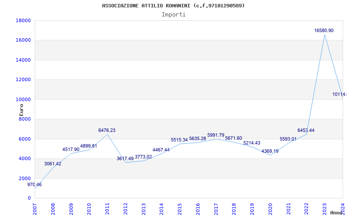Click the 4000 y-axis tick label
Viewport: 347px width, 217px height.
[x=25, y=159]
